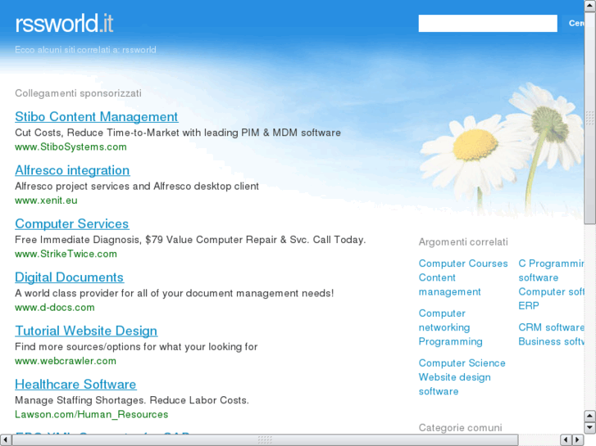Click the vertical scrollbar thumb
Screen dimensions: 596x446
pyautogui.click(x=590, y=118)
